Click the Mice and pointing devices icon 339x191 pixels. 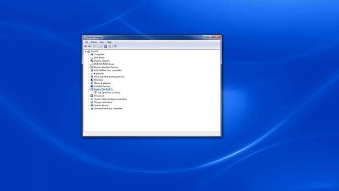tap(92, 77)
